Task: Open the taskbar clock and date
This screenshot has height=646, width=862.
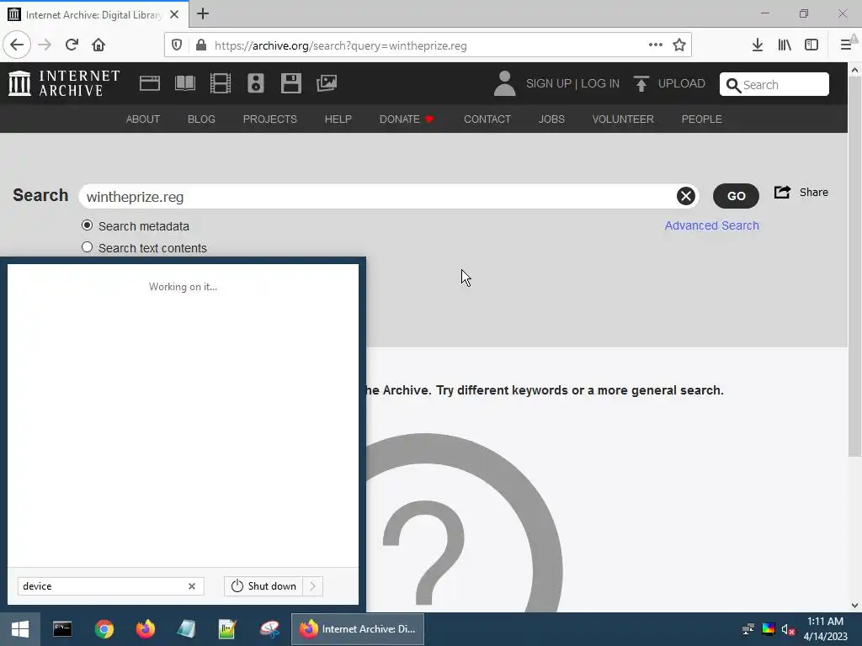Action: pyautogui.click(x=825, y=629)
